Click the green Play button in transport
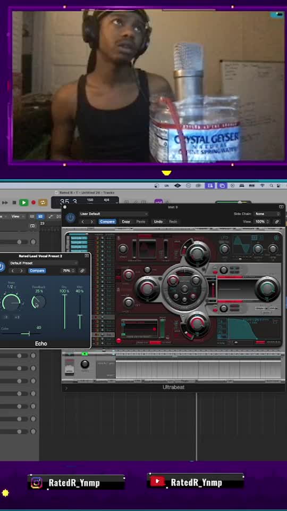Viewport: 287px width, 511px height. (x=23, y=202)
